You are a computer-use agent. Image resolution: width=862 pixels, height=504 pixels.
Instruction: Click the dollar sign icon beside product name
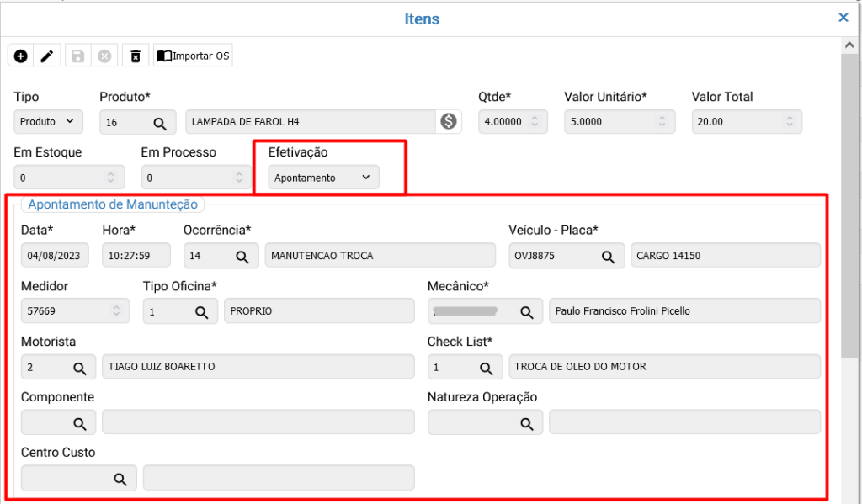pyautogui.click(x=449, y=122)
